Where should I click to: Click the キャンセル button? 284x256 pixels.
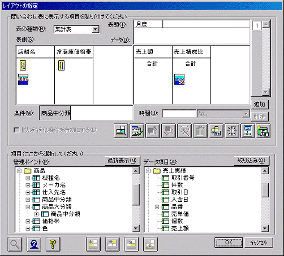pos(259,242)
